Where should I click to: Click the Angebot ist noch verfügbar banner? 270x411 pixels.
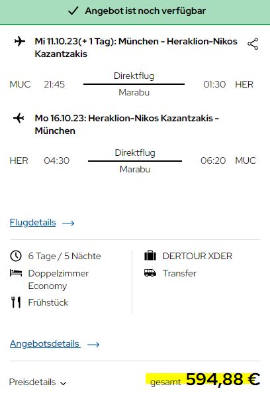135,12
